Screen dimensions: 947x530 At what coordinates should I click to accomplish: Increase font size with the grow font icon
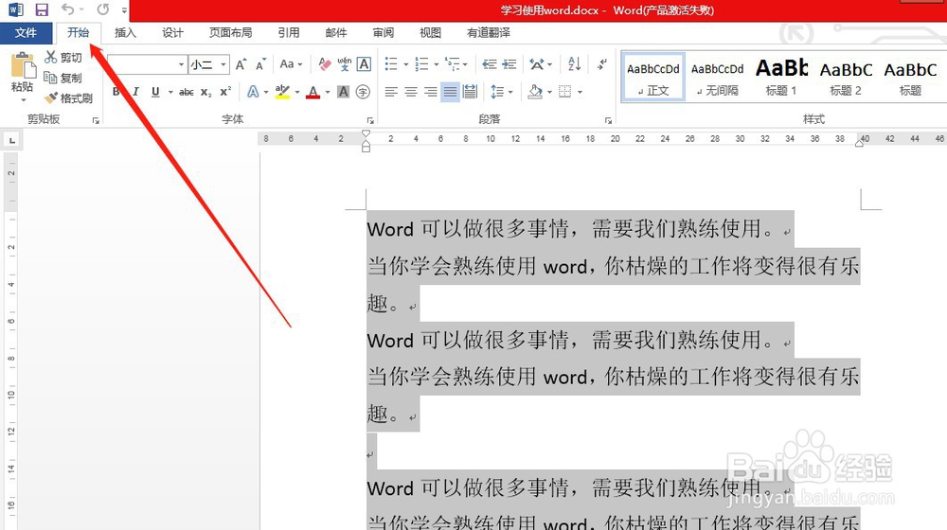point(241,64)
